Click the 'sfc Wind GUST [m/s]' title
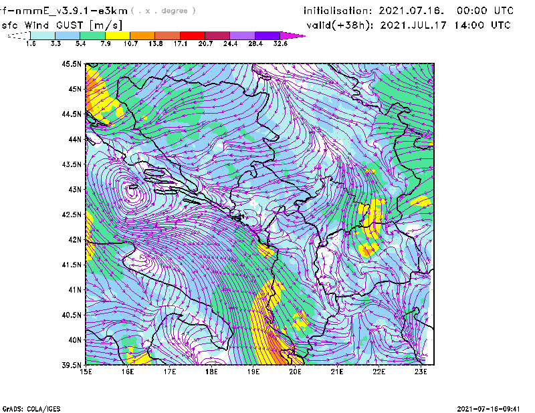 [62, 25]
